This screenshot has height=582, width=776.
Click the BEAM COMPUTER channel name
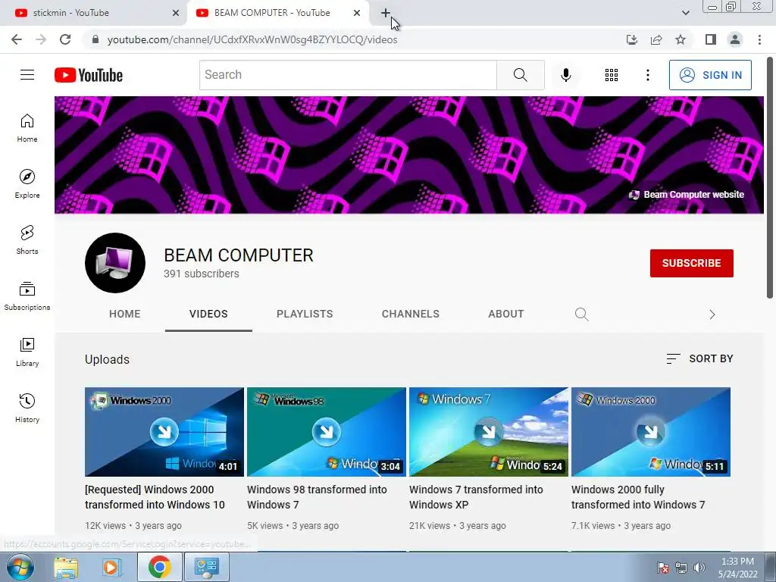pos(239,255)
